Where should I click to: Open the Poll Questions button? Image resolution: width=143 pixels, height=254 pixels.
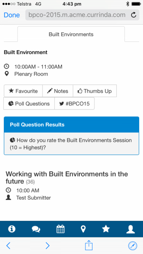(x=29, y=104)
